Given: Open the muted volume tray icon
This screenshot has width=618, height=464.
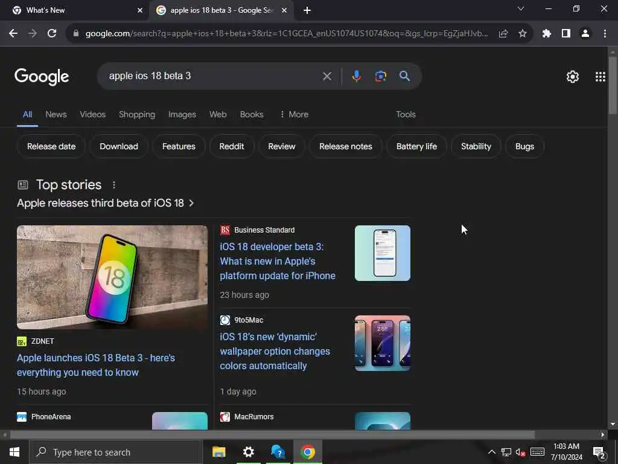Looking at the screenshot, I should [520, 452].
